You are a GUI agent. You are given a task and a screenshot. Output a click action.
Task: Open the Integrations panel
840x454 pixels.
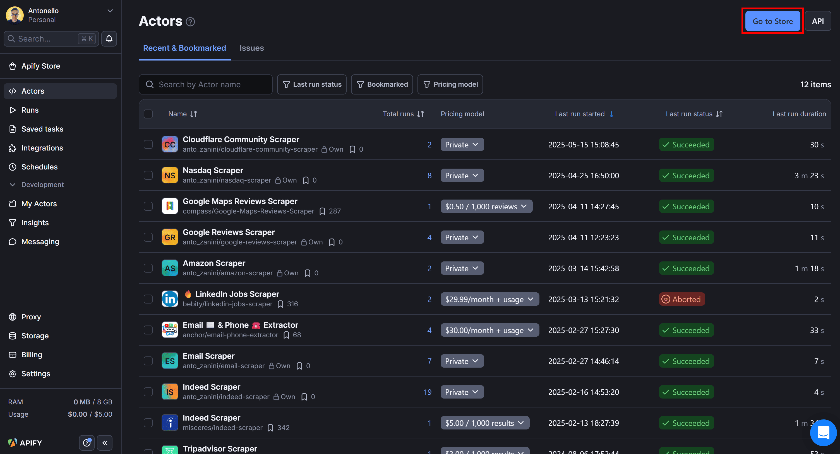[x=42, y=148]
